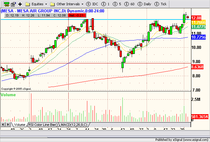The image size is (210, 142).
Task: Switch to the Tick interval
Action: (160, 4)
